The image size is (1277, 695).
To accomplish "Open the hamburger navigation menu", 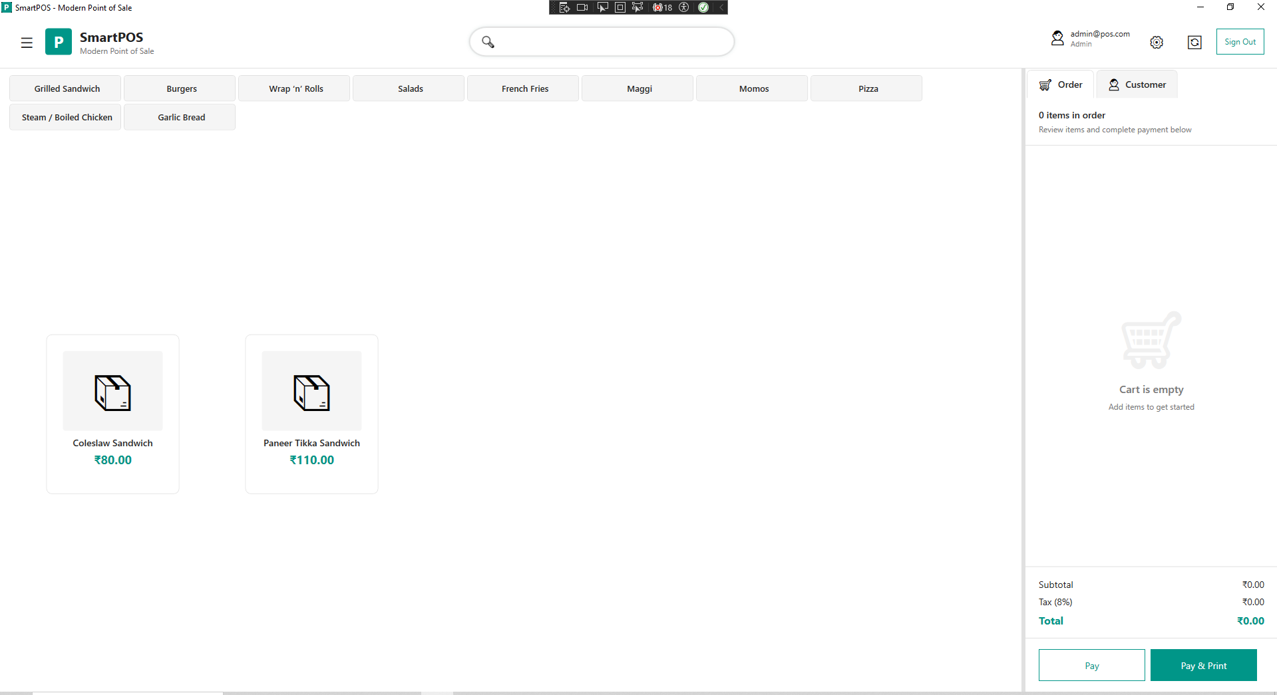I will (27, 43).
